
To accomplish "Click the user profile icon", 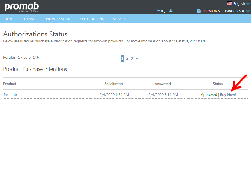I will (171, 11).
